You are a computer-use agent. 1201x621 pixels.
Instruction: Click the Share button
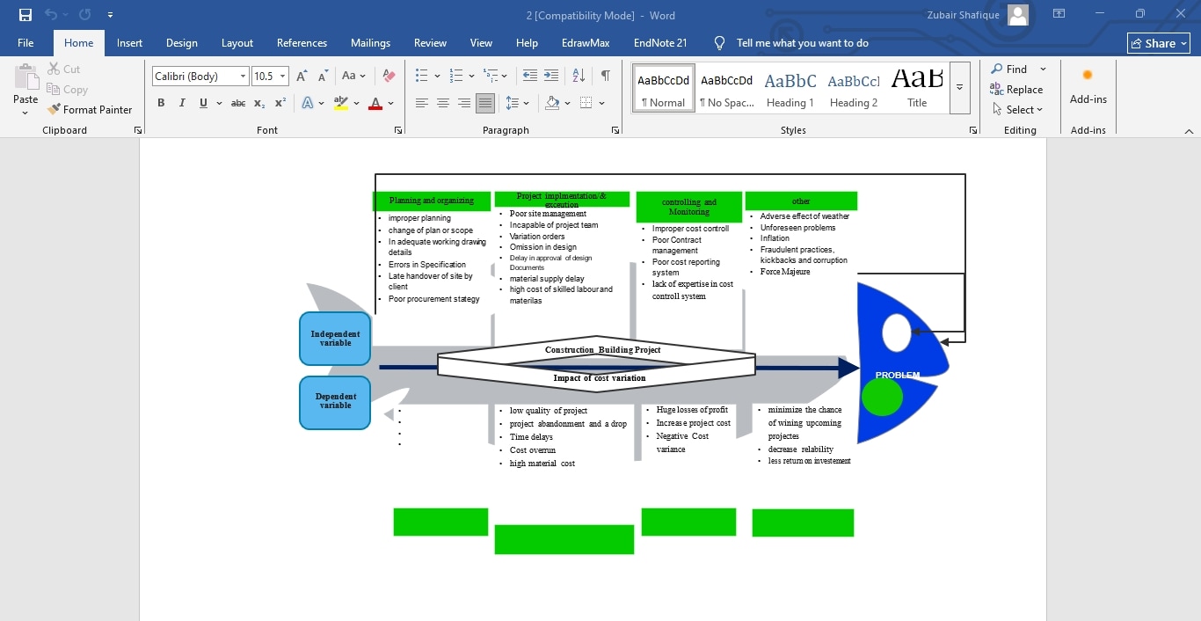(x=1158, y=42)
